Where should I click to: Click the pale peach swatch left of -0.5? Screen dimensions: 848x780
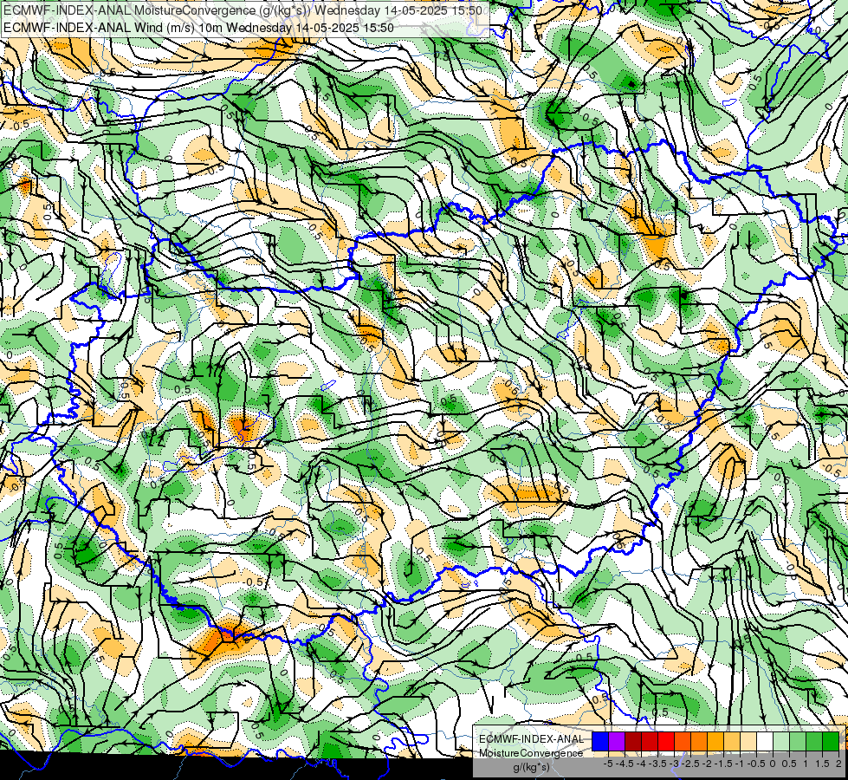(748, 742)
